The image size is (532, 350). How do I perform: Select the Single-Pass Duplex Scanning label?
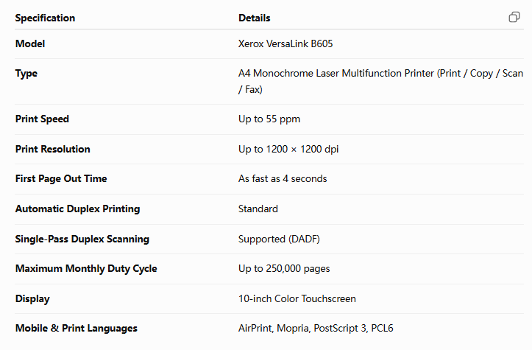coord(82,239)
